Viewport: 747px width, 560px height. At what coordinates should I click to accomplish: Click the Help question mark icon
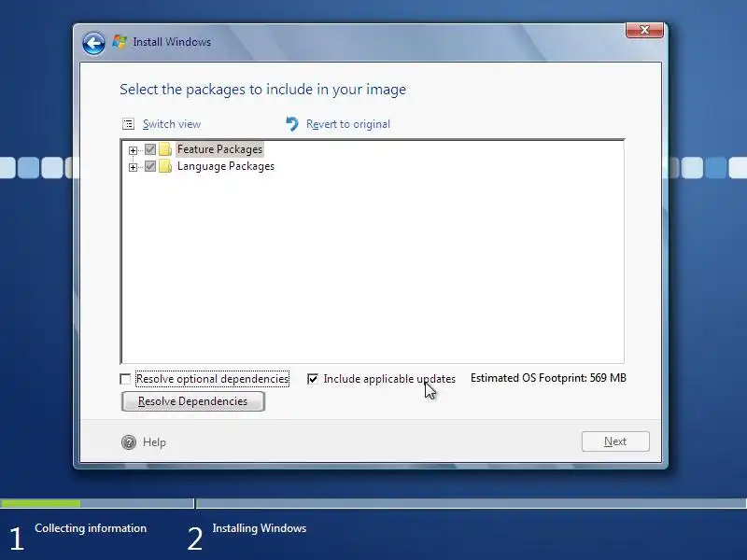(129, 442)
